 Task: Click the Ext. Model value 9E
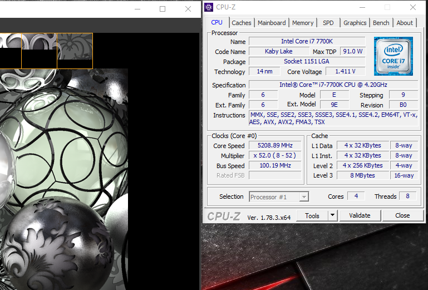[x=334, y=105]
